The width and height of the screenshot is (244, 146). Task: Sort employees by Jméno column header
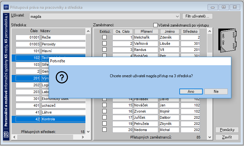[x=170, y=31]
